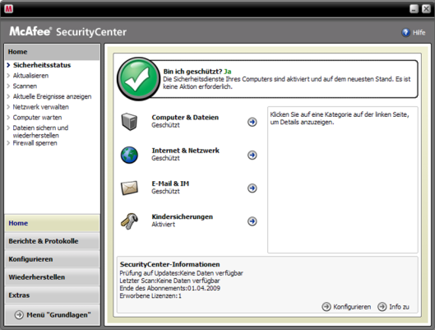The width and height of the screenshot is (435, 330).
Task: Click the Computer & Dateien tower icon
Action: (129, 122)
